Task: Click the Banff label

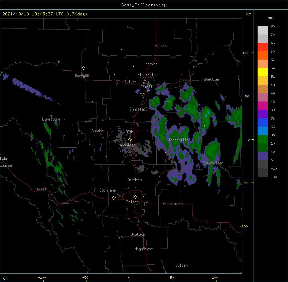Action: [x=41, y=190]
